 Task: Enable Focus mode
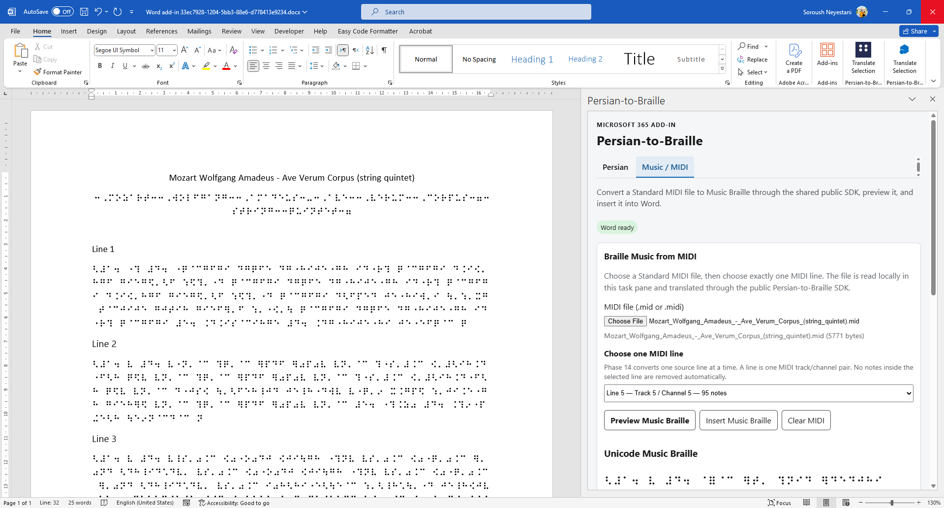[x=780, y=503]
